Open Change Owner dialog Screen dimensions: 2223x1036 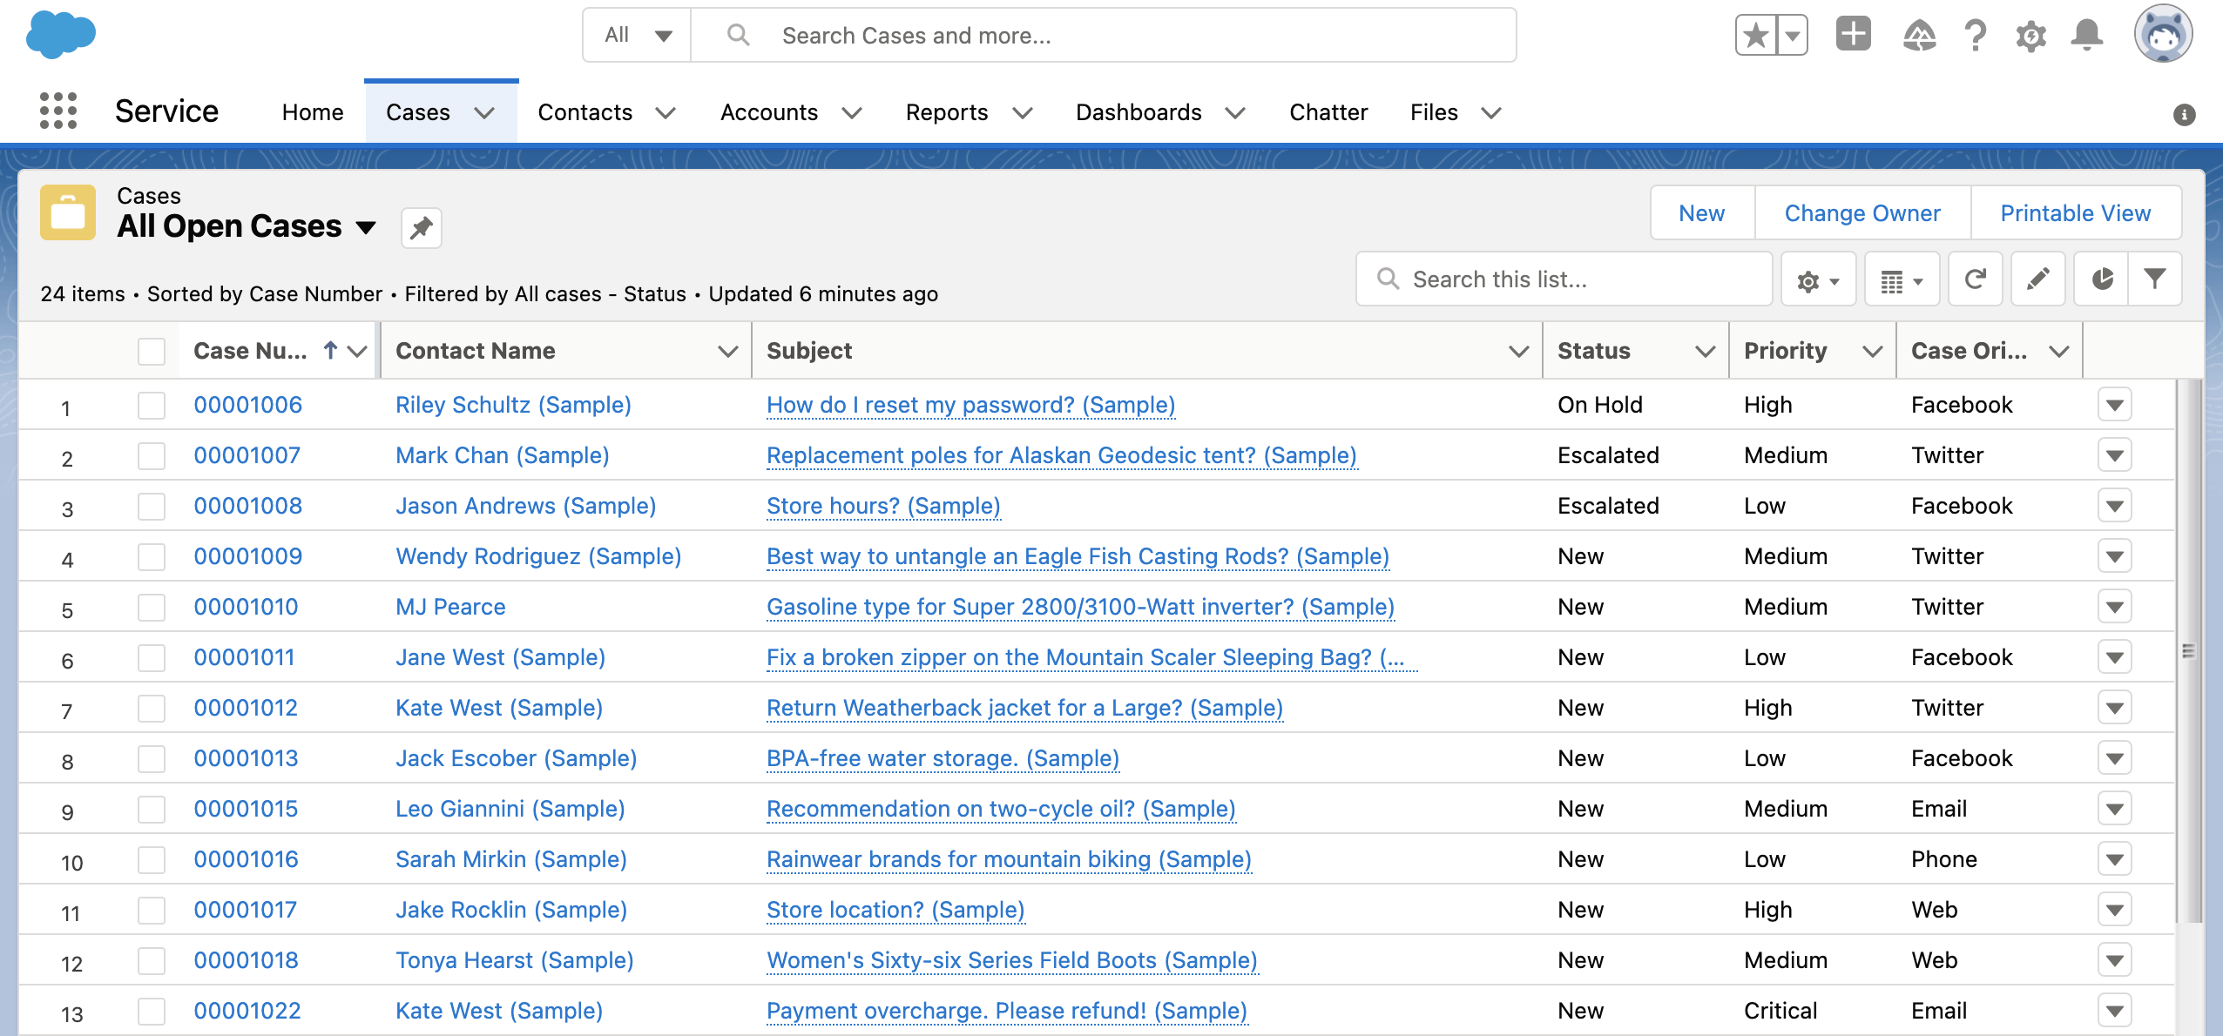click(x=1863, y=212)
